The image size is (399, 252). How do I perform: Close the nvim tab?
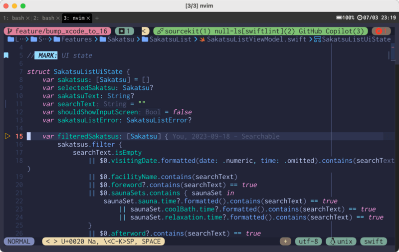[x=88, y=18]
